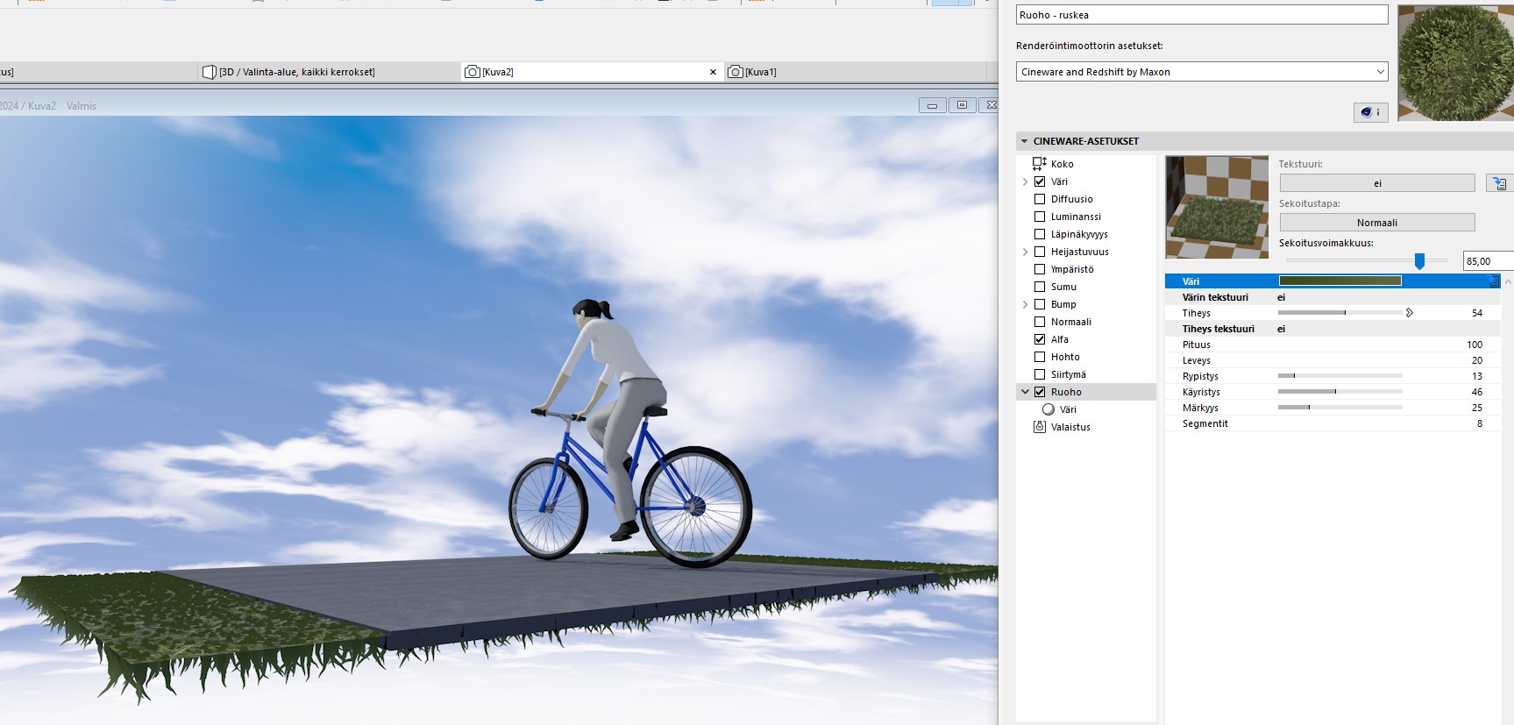Open the render engine dropdown showing Cineware
The image size is (1514, 725).
coord(1201,72)
